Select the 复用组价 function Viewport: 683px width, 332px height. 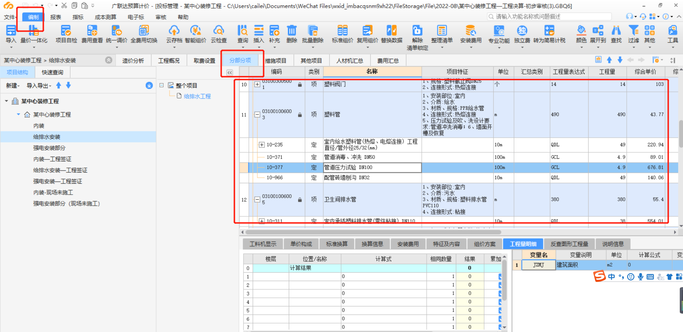367,36
